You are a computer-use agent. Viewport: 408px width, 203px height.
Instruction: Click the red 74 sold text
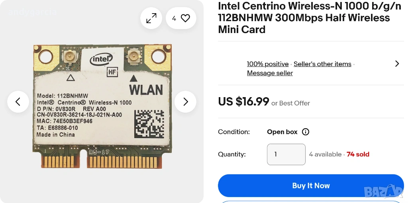[x=358, y=154]
